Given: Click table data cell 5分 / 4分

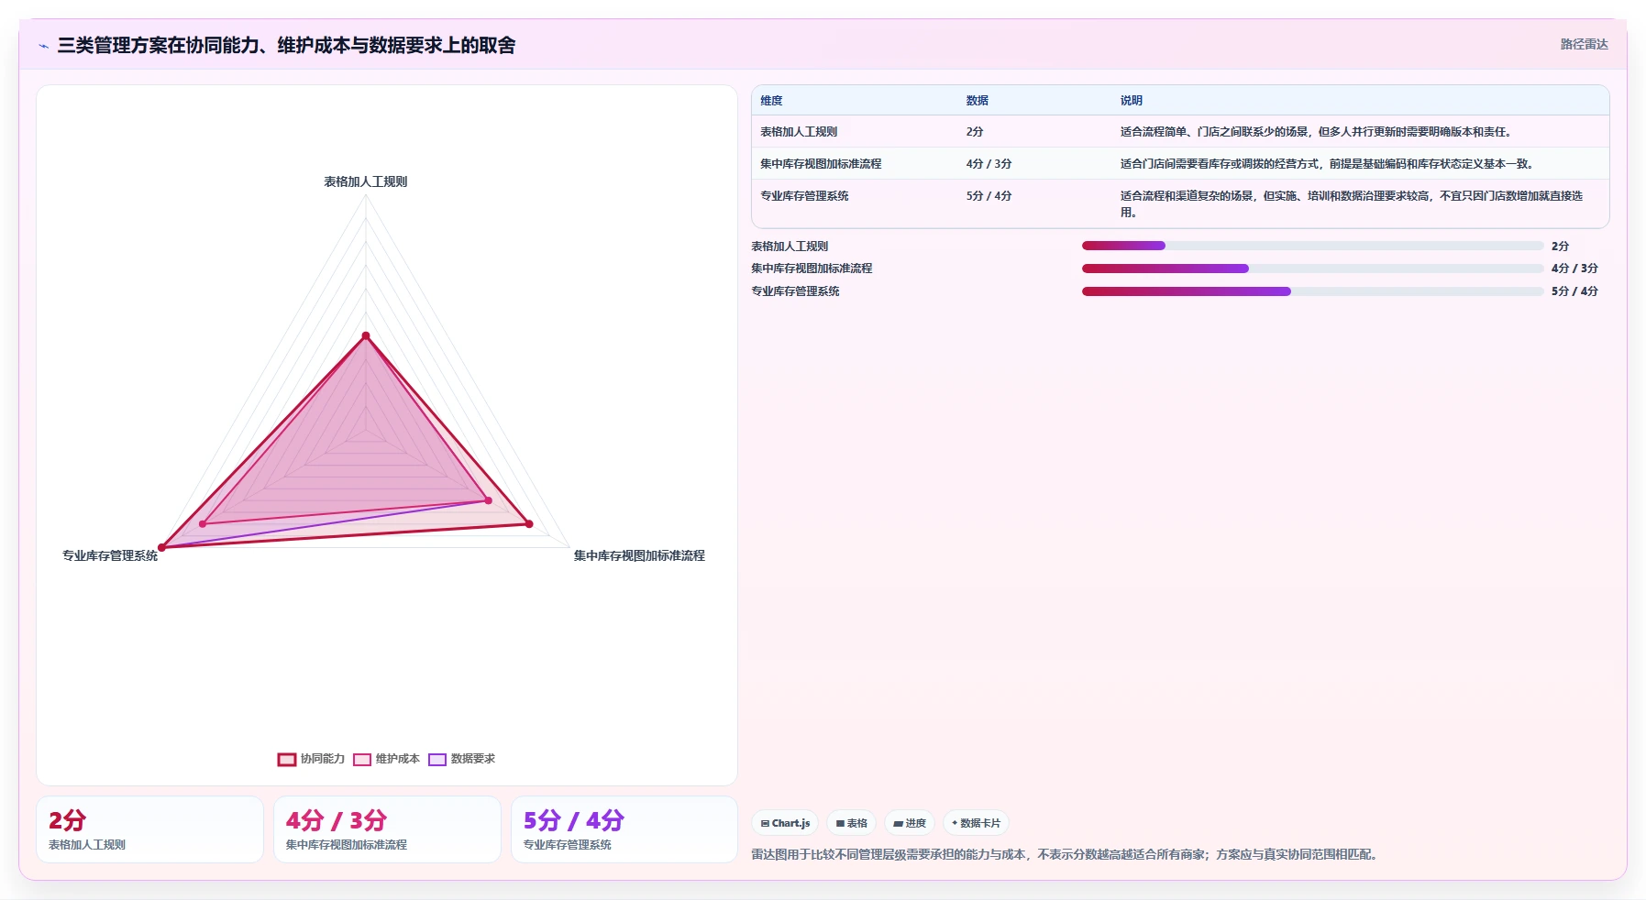Looking at the screenshot, I should click(989, 196).
